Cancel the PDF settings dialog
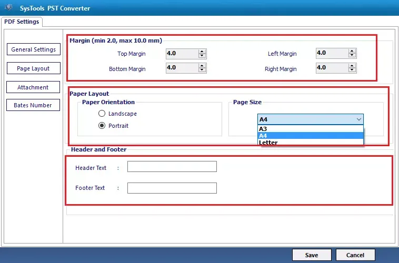Image resolution: width=399 pixels, height=263 pixels. (x=355, y=255)
